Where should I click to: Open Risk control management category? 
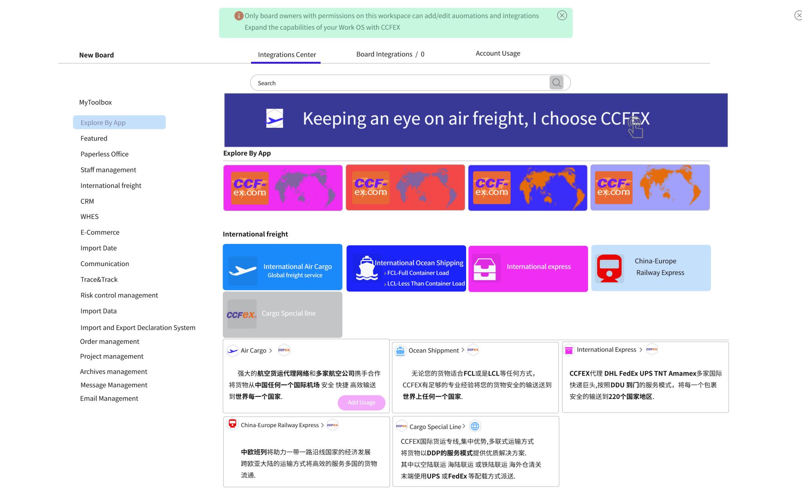point(119,295)
